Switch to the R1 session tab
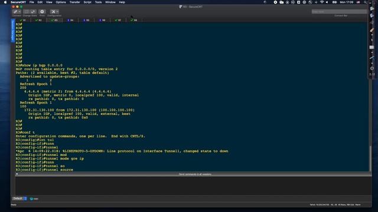Viewport: 378px width, 212px height. (x=23, y=20)
